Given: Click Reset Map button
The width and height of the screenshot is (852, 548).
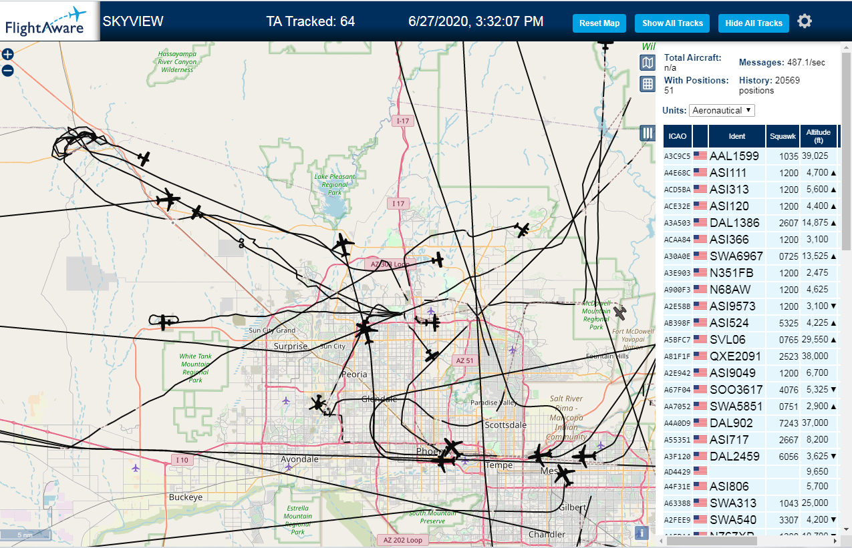Looking at the screenshot, I should pyautogui.click(x=599, y=23).
